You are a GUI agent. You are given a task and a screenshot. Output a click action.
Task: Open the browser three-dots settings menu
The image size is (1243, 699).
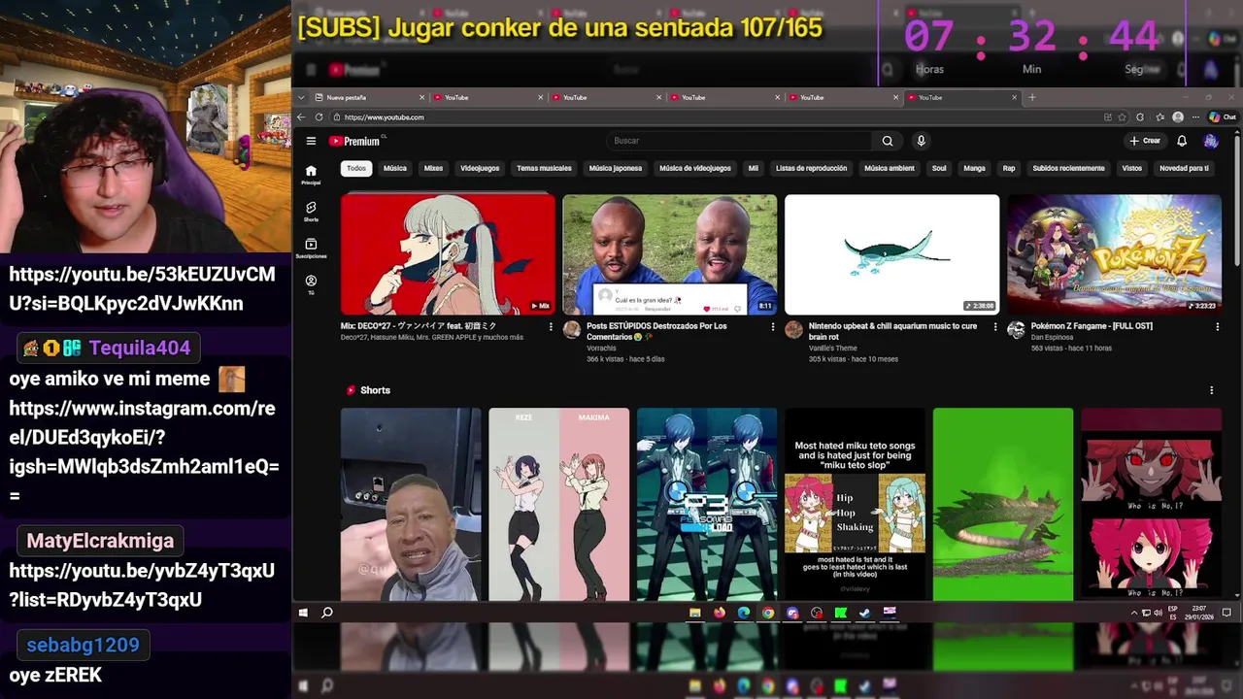1196,116
